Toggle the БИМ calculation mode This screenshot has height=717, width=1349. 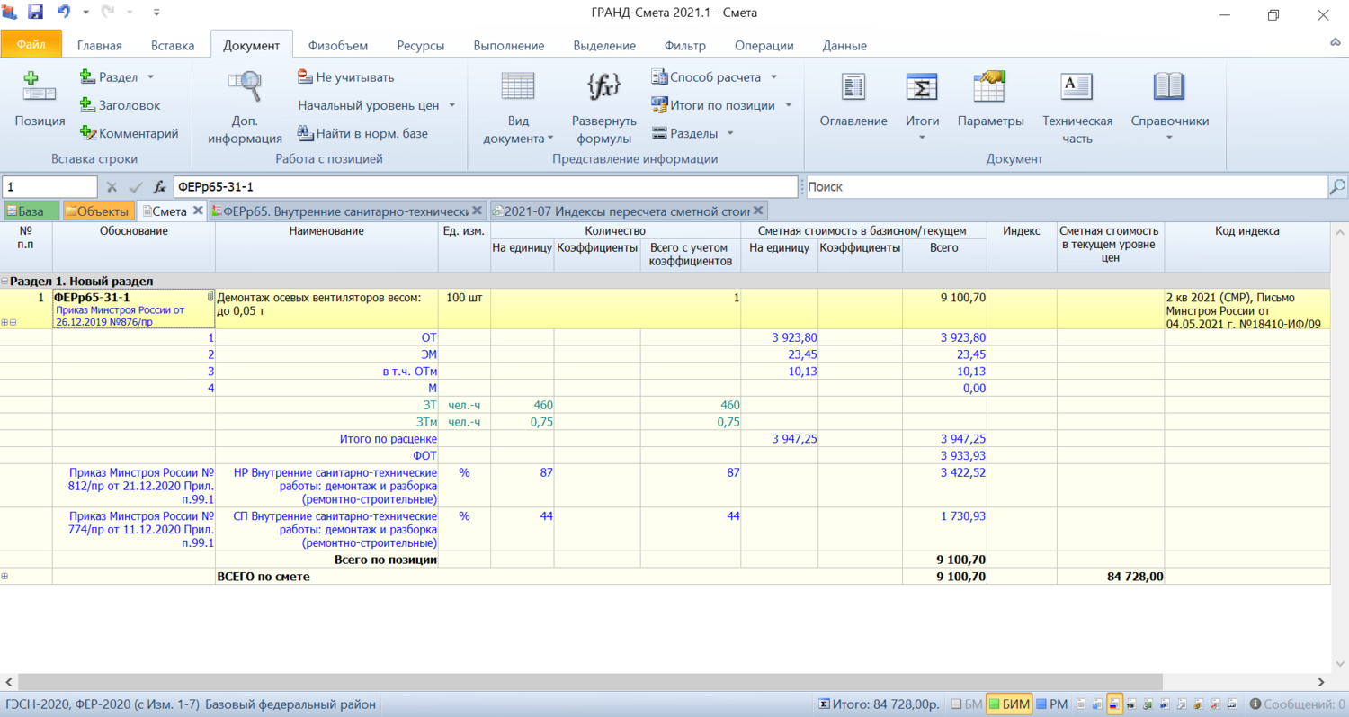click(1008, 704)
